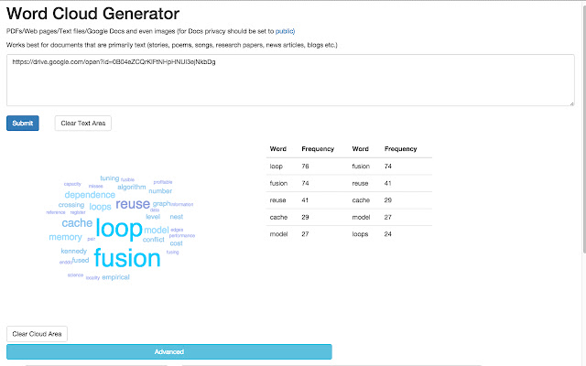The height and width of the screenshot is (366, 586).
Task: Click 'algorithm' in the word cloud
Action: 132,187
